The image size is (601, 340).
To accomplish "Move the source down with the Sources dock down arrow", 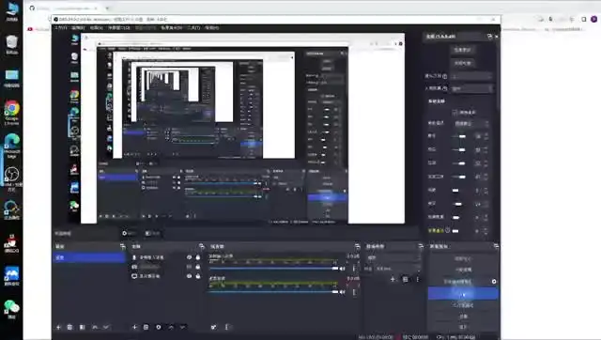I will [183, 327].
